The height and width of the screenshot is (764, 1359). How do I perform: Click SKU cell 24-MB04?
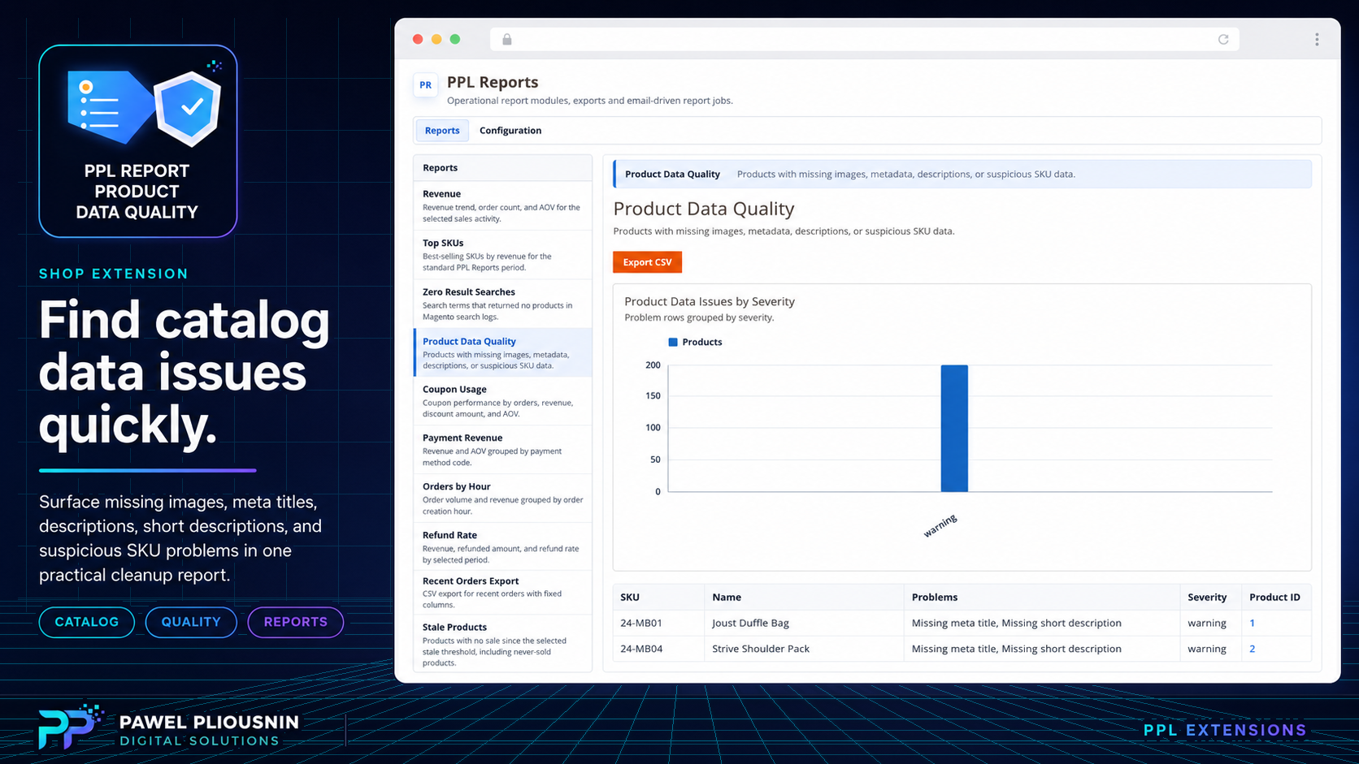tap(658, 649)
